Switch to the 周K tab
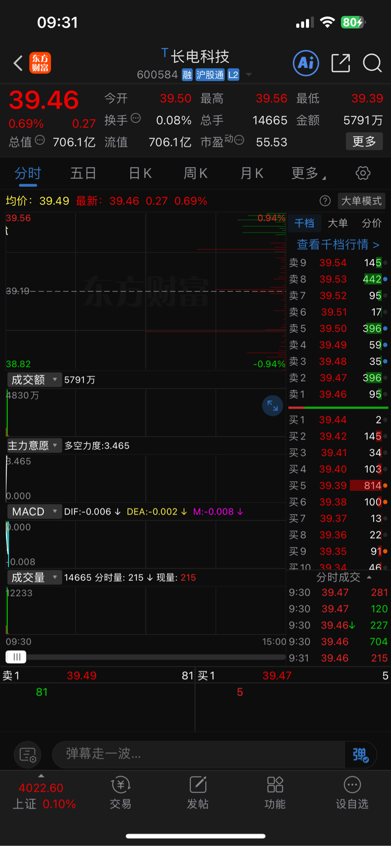This screenshot has width=391, height=846. click(x=195, y=174)
